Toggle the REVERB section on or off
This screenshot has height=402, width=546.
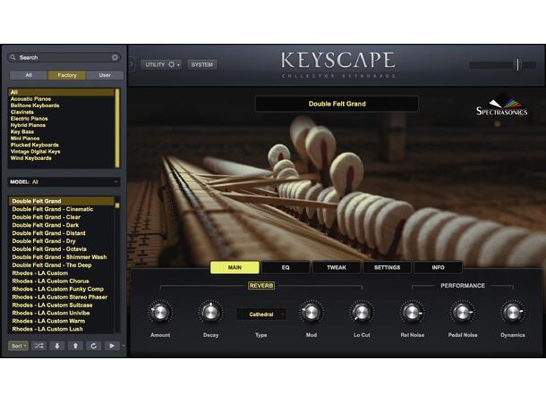click(x=261, y=286)
